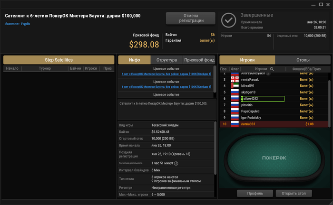Viewport: 333px width, 205px height.
Task: Click the UAE flag beside kilreall91
Action: [x=235, y=86]
